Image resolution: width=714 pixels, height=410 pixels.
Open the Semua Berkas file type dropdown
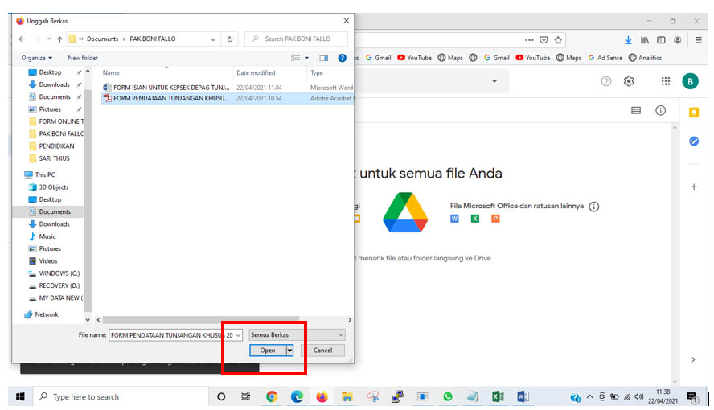pyautogui.click(x=297, y=334)
